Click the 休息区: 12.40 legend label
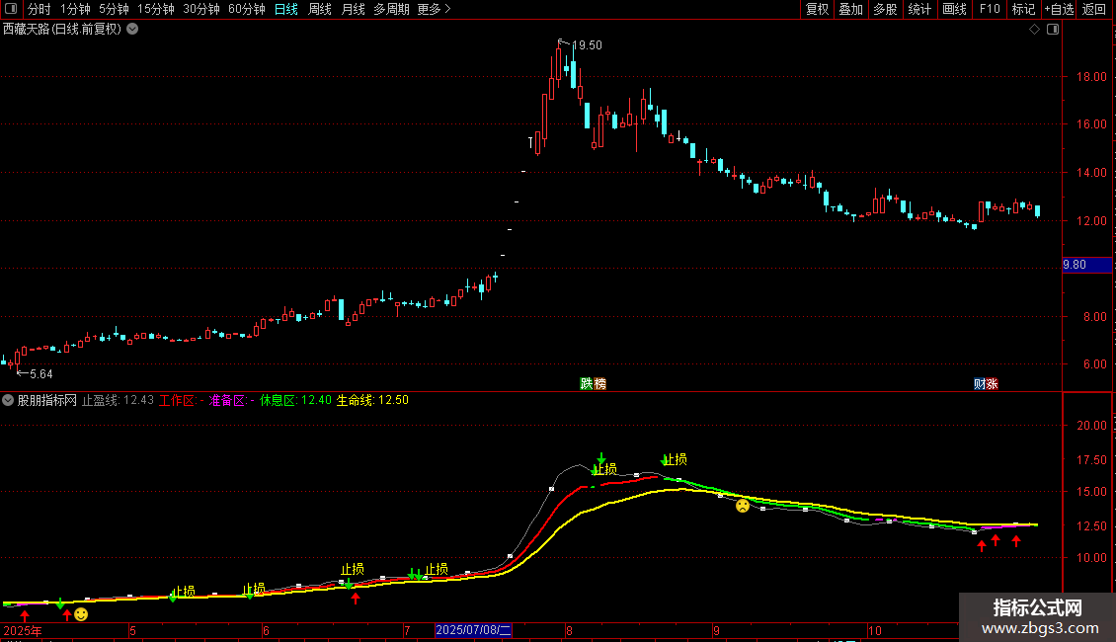 [x=295, y=400]
